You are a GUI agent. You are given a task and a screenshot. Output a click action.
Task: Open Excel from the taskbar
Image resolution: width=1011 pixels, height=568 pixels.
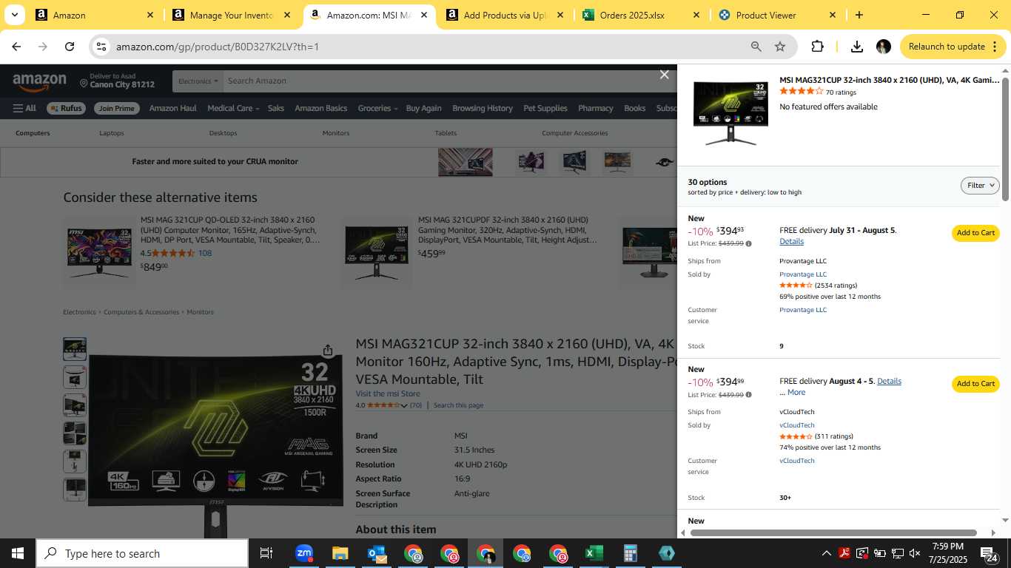(594, 553)
